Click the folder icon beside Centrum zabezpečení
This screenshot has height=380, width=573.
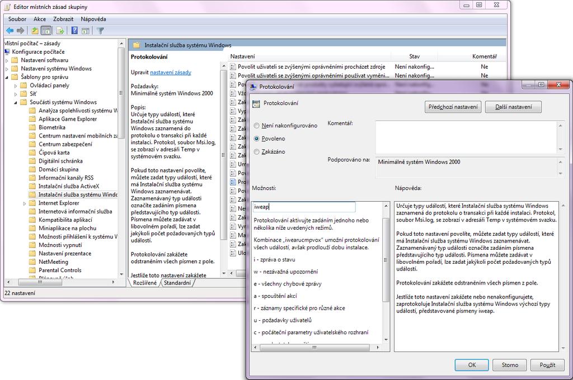pyautogui.click(x=32, y=144)
